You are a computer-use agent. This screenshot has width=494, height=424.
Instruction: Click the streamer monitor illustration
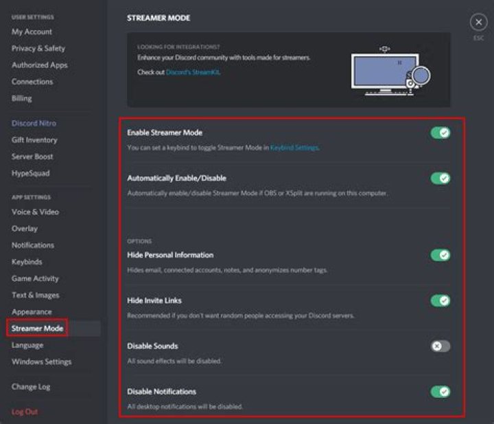point(388,70)
